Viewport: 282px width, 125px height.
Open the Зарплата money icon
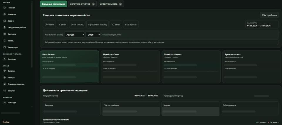(x=5, y=34)
